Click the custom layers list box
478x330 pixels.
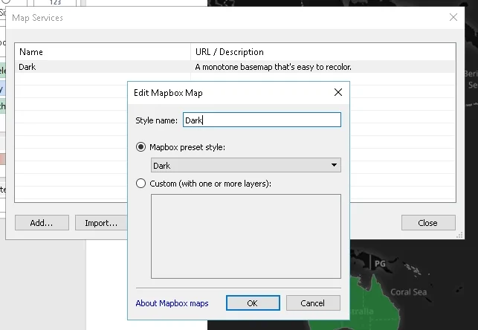[246, 236]
